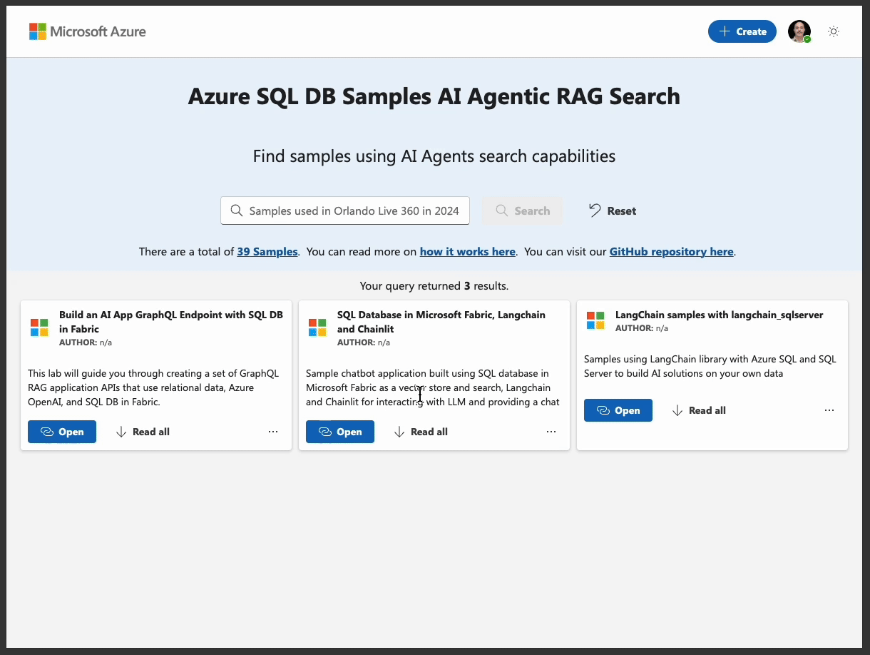
Task: Reset the search query
Action: click(x=612, y=210)
